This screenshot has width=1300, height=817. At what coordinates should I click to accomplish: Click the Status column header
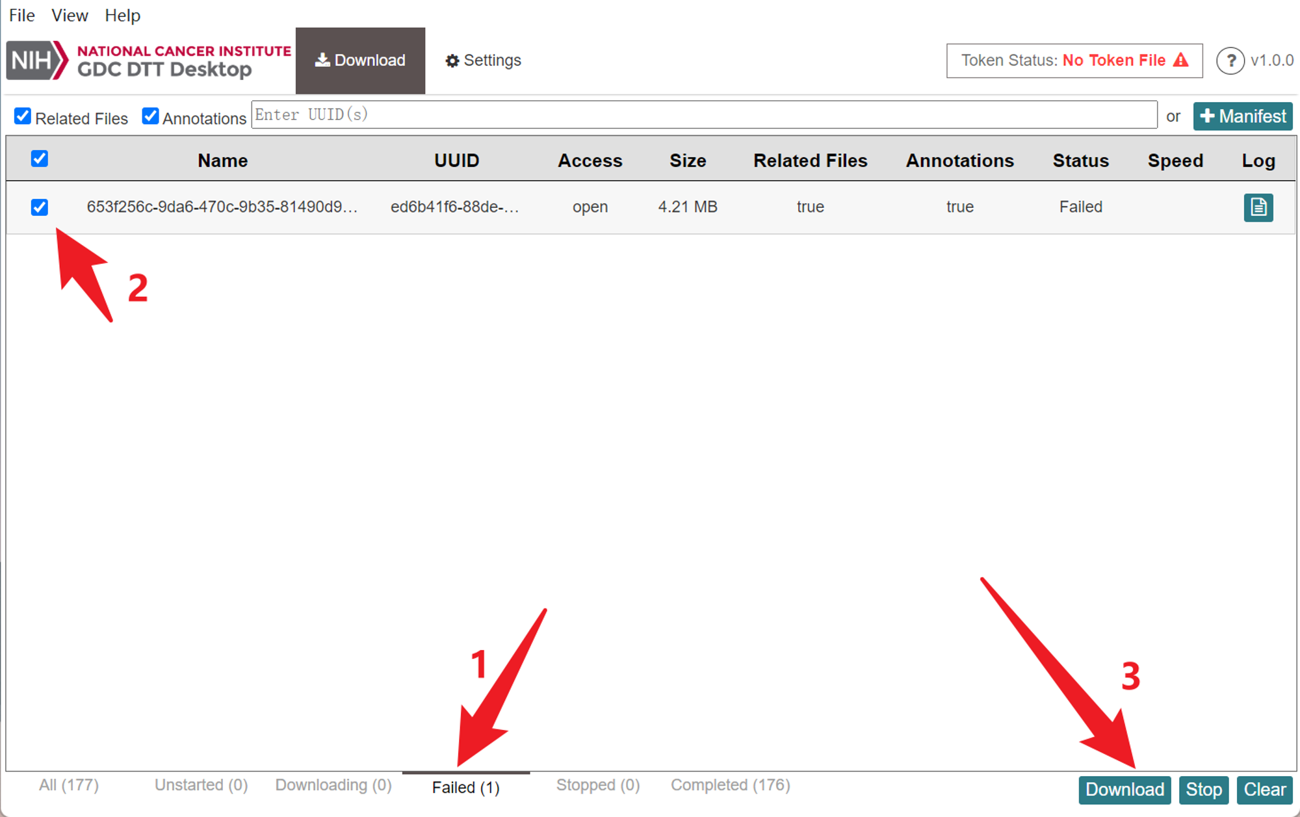1081,161
